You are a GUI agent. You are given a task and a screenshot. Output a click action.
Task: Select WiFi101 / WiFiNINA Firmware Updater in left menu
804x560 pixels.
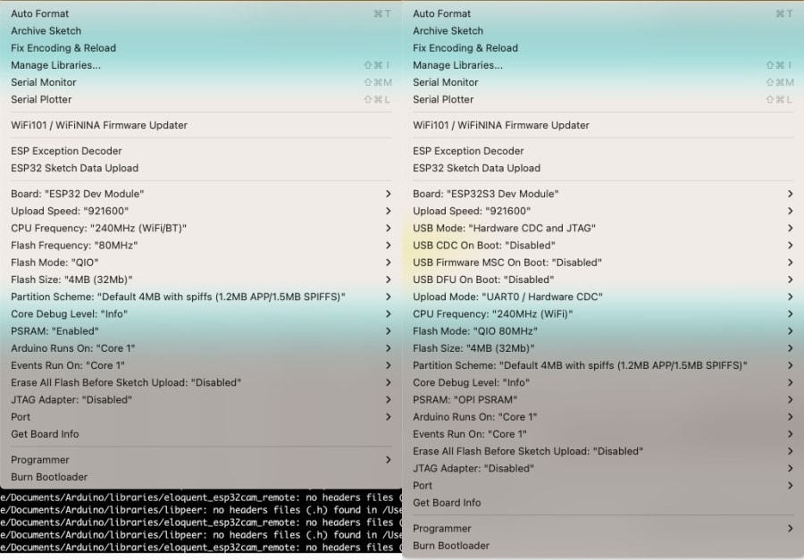pos(201,125)
